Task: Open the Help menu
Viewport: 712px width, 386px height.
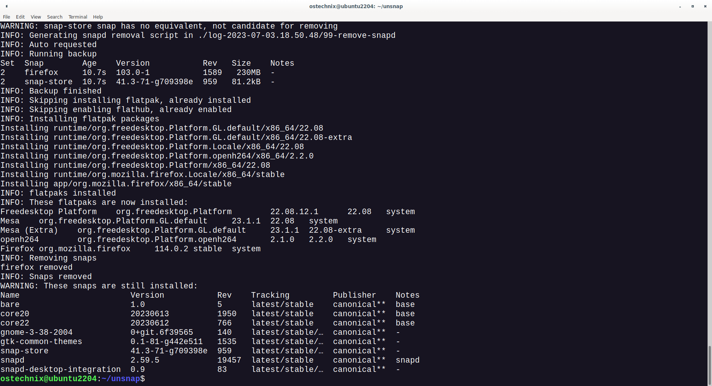Action: click(98, 17)
